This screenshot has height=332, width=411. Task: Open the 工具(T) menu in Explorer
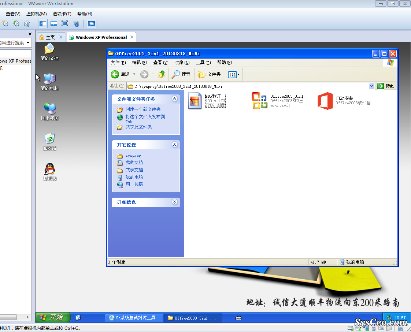[203, 63]
